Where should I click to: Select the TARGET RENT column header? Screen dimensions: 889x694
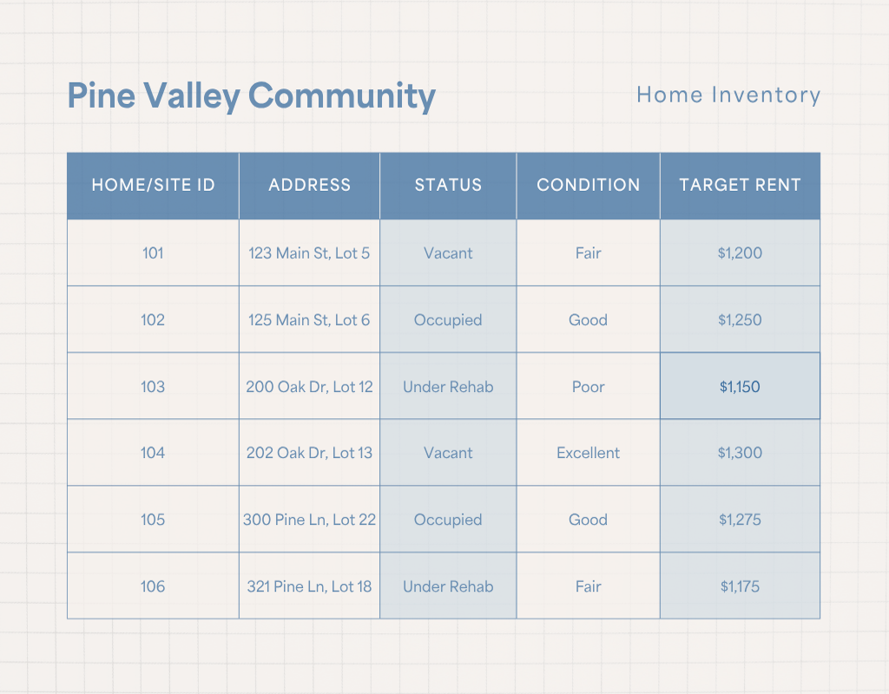click(740, 186)
